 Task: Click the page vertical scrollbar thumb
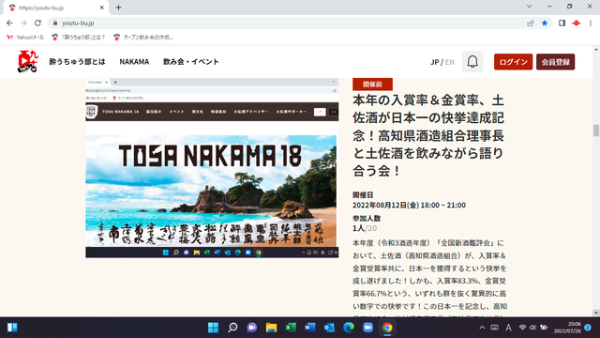pos(596,131)
